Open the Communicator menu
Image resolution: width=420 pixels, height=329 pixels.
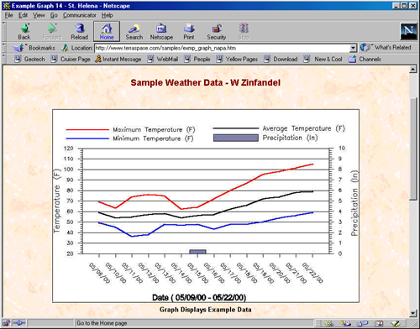click(80, 15)
